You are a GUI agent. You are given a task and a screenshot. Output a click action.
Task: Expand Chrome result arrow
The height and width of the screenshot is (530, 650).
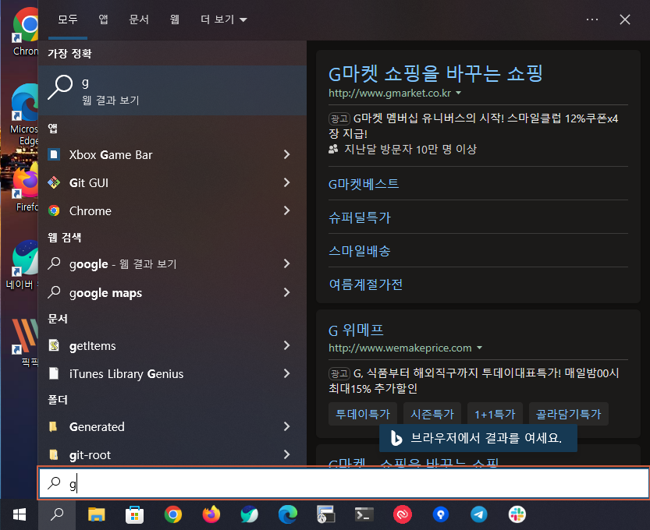(x=287, y=211)
